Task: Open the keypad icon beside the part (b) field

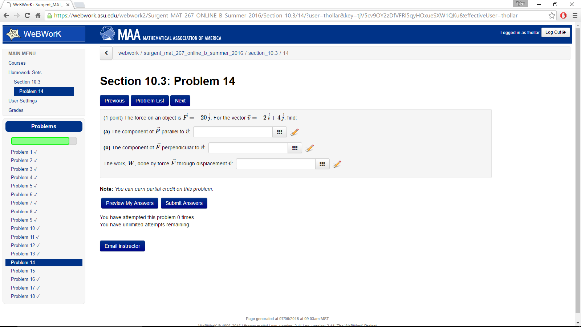Action: pos(294,148)
